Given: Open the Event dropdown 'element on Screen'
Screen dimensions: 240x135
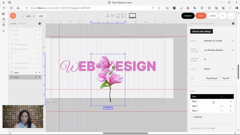Looking at the screenshot, I should pos(219,41).
